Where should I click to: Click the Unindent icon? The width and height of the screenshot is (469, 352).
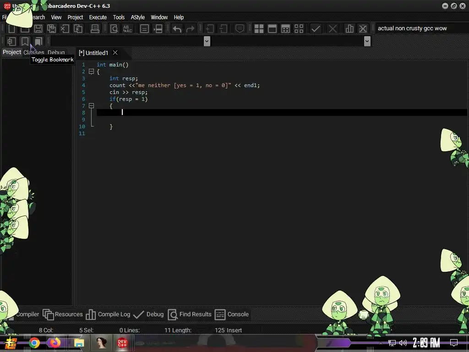(x=223, y=29)
